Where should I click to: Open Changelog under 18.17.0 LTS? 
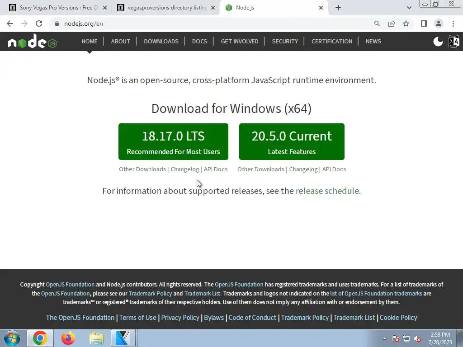point(185,169)
